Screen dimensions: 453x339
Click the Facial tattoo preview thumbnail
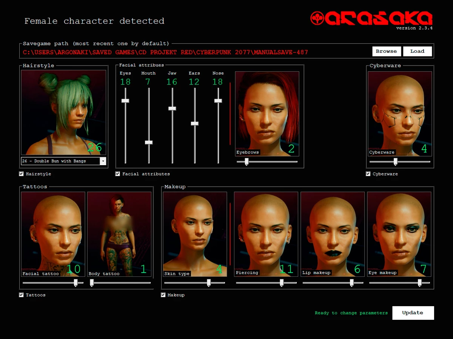tap(53, 234)
